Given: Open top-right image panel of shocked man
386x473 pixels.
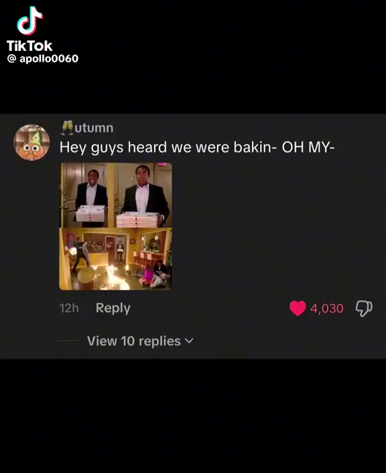Looking at the screenshot, I should [x=143, y=195].
